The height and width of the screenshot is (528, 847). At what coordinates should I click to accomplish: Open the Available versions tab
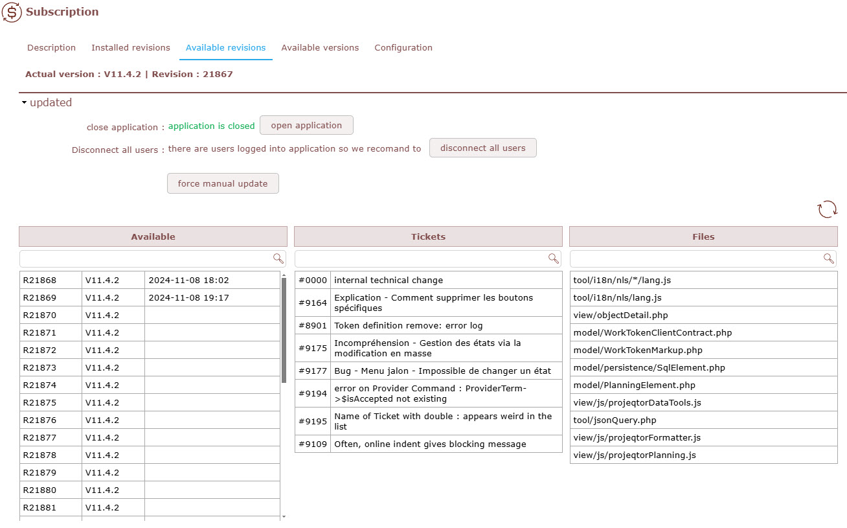320,48
